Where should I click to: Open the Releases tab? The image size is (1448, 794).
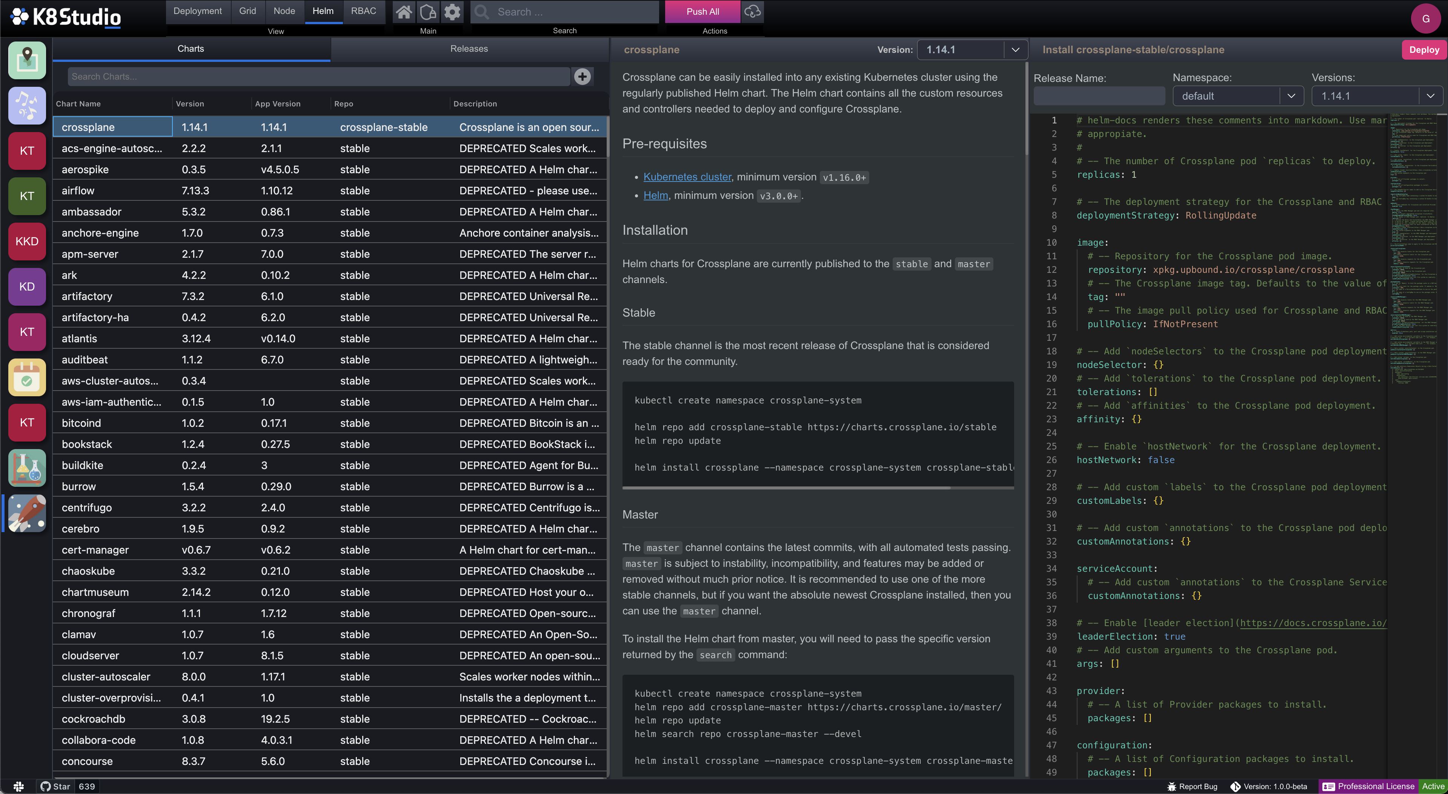click(x=469, y=49)
